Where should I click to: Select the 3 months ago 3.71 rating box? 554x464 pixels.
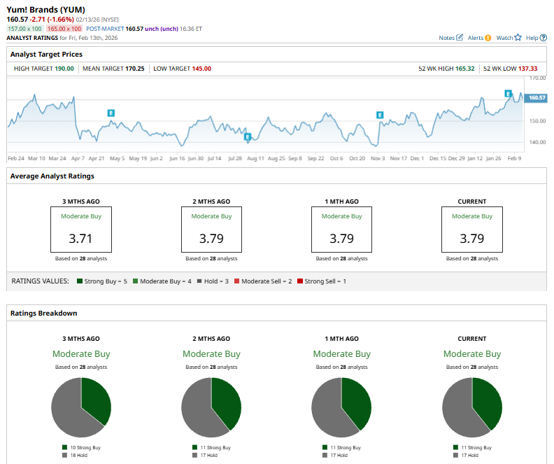pyautogui.click(x=80, y=230)
